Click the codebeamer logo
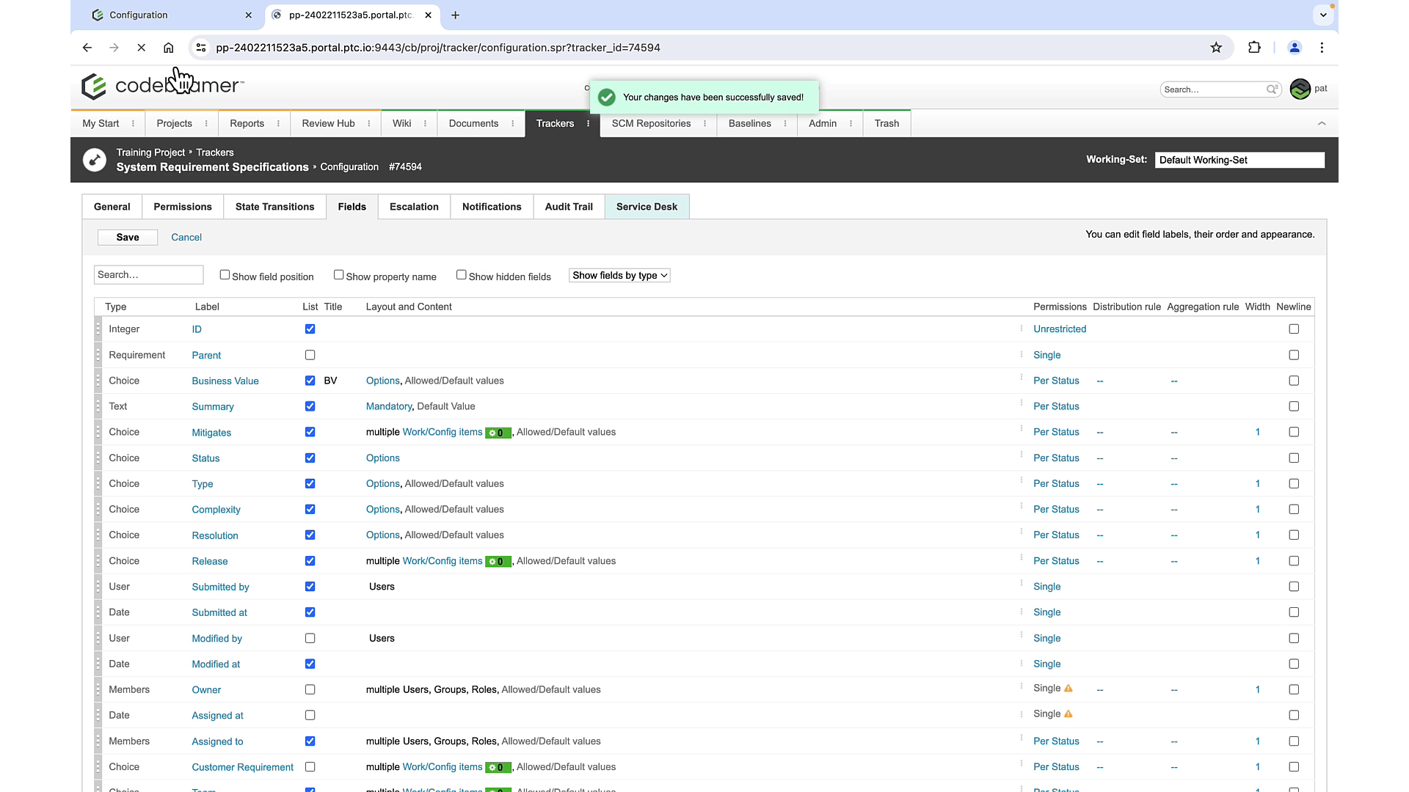Viewport: 1409px width, 792px height. pos(162,86)
